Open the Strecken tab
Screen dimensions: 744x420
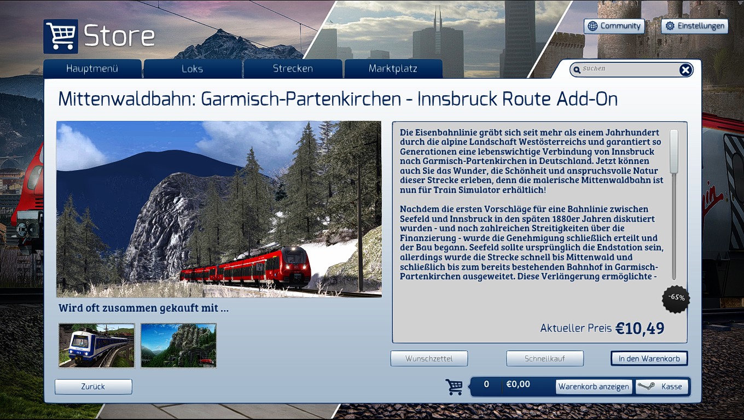click(293, 69)
